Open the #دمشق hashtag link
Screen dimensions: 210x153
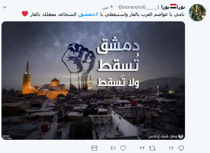tap(88, 14)
